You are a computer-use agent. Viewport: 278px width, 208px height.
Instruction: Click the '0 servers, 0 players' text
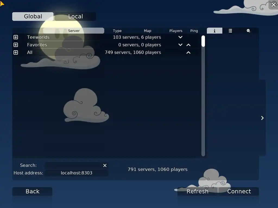[x=140, y=45]
